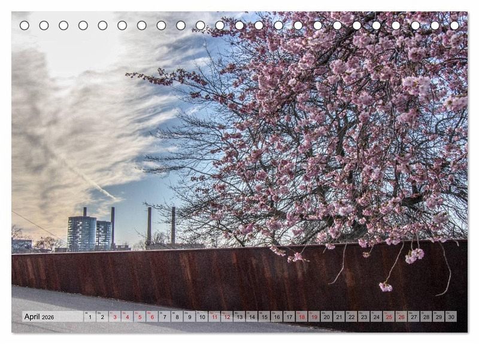Screen dimensions: 479x344
Task: Select day 1 in the calendar strip
Action: click(x=90, y=316)
